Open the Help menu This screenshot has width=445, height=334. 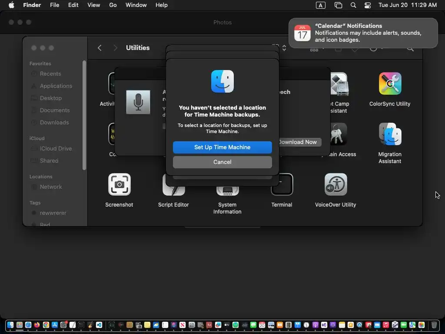coord(162,5)
